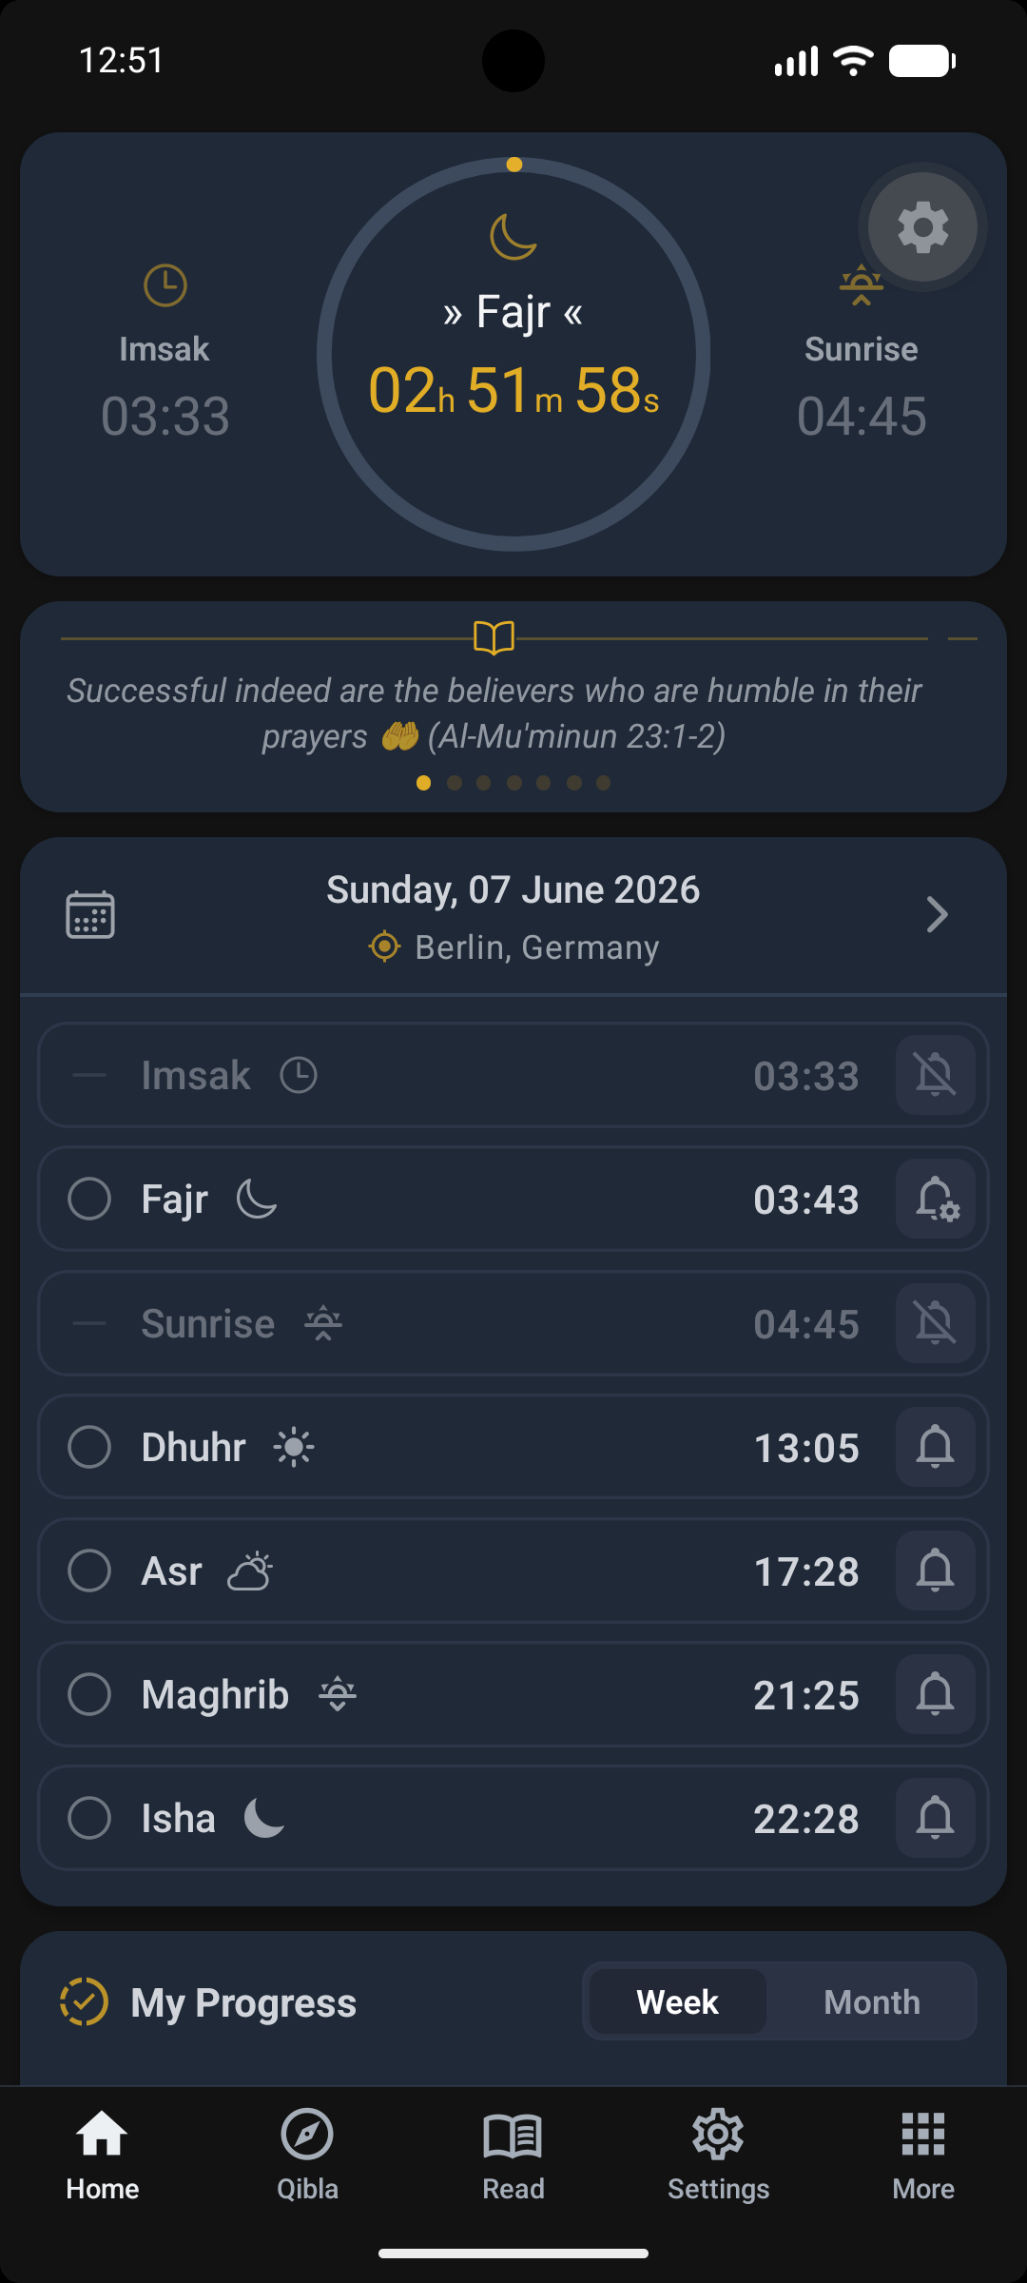
Task: Unmute the Sunrise notification bell
Action: coord(936,1323)
